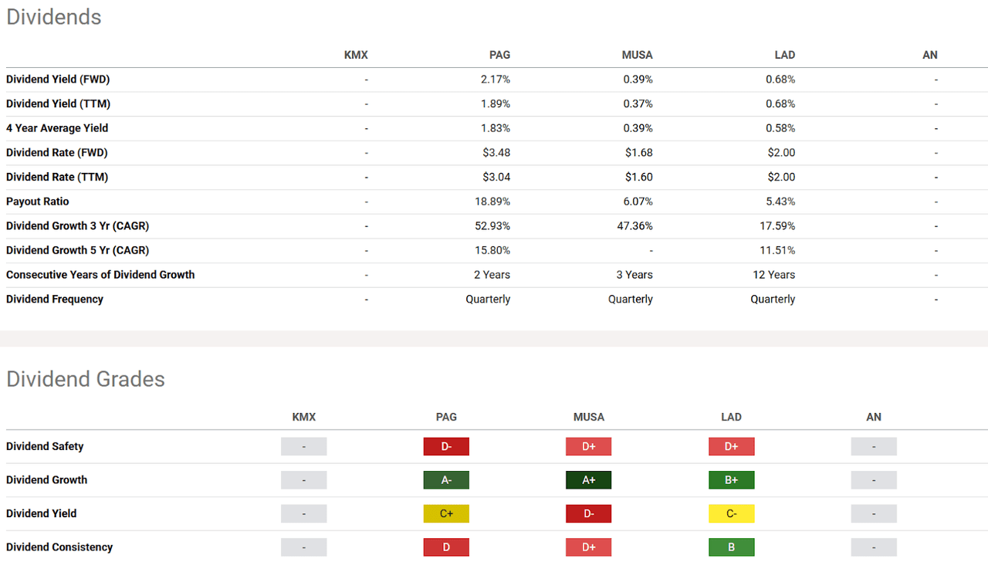Click LAD 4 year average yield 0.58%
The image size is (988, 579).
coord(780,128)
